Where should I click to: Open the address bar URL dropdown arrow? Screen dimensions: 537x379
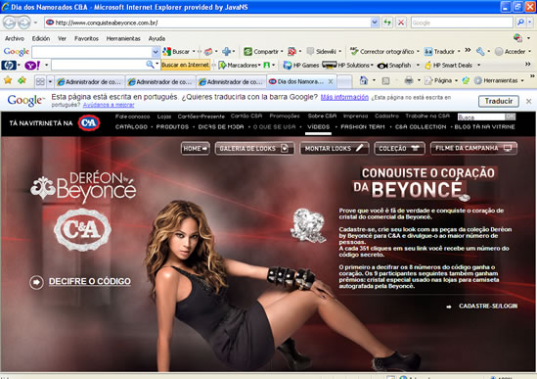[375, 23]
